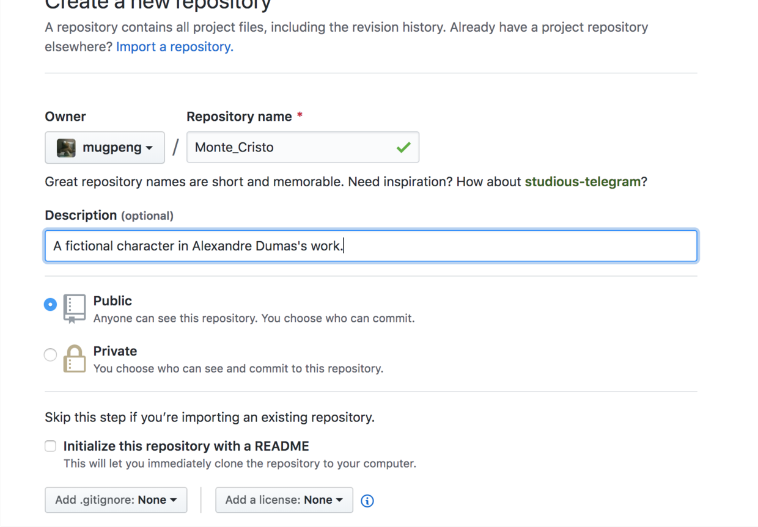This screenshot has width=758, height=527.
Task: Use the studious-telegram name suggestion
Action: point(583,182)
